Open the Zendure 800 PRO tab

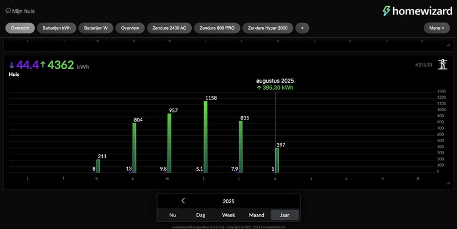[217, 28]
